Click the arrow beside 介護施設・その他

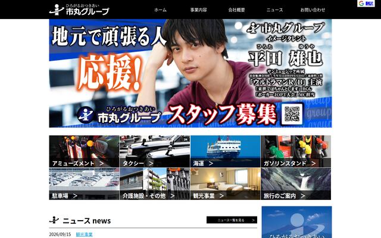[x=172, y=196]
